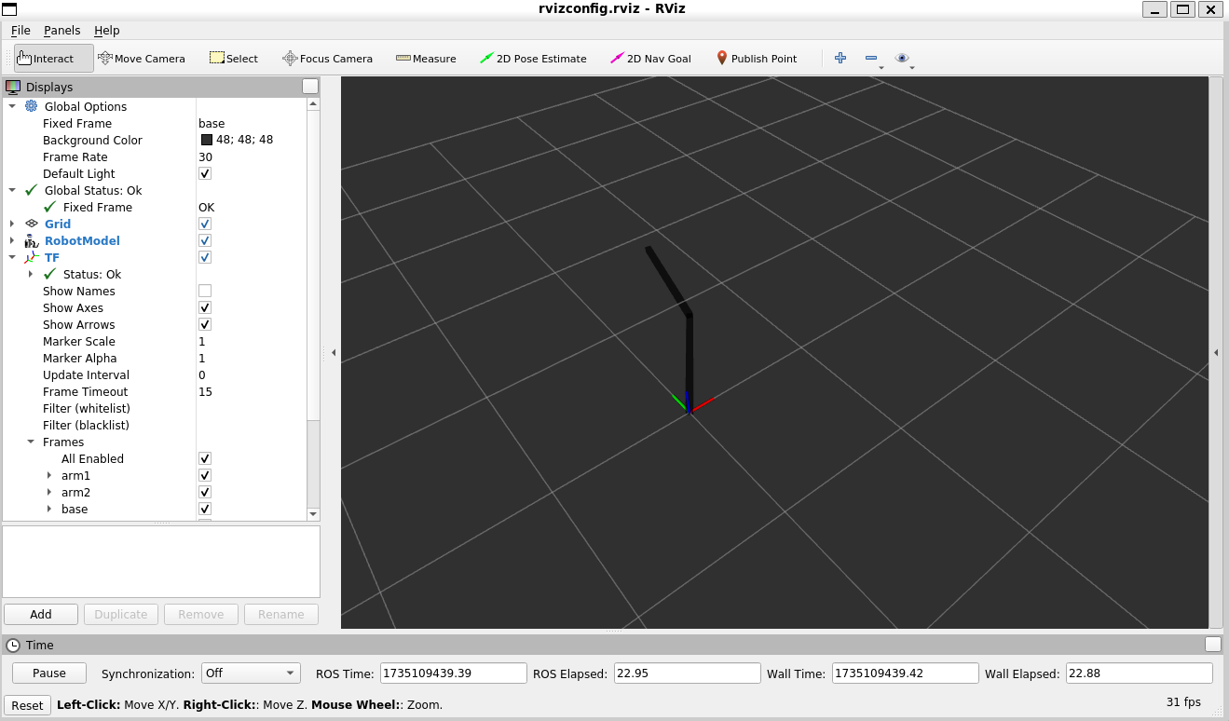
Task: Collapse the left panel with the arrow handle
Action: coord(334,352)
